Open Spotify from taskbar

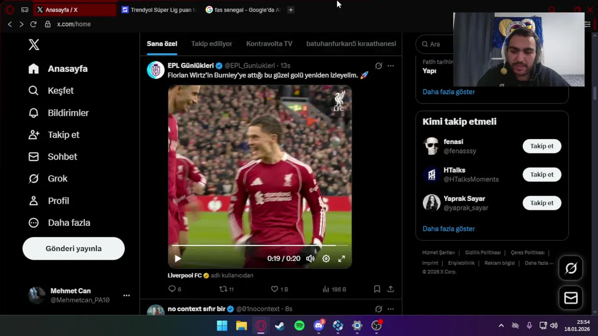coord(299,326)
